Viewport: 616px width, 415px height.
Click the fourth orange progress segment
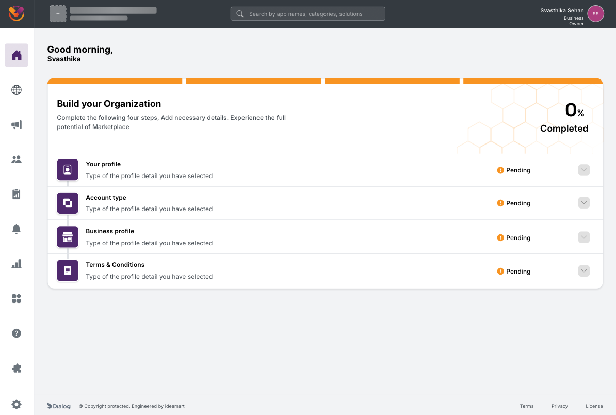[533, 82]
